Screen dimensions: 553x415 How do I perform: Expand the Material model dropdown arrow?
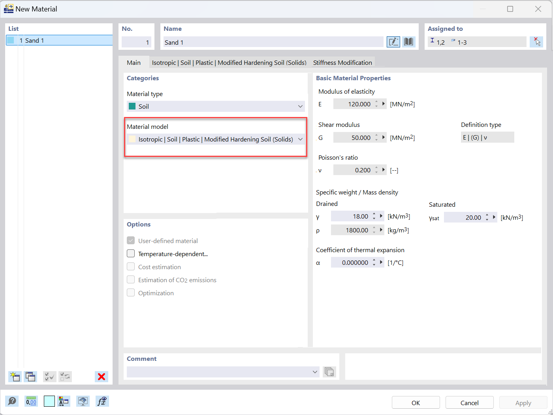(300, 139)
